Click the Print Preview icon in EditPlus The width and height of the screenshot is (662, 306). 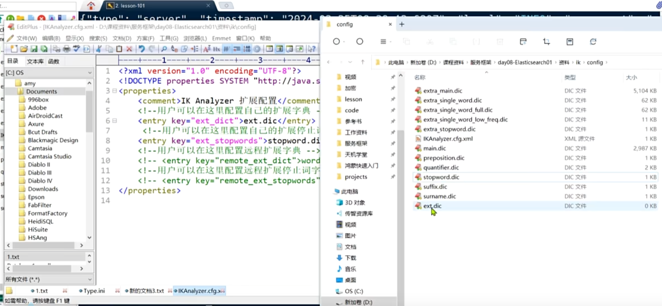[57, 49]
